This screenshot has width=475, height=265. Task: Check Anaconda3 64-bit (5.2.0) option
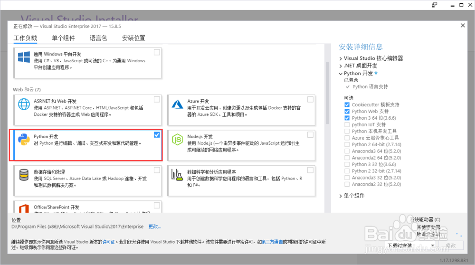point(347,151)
